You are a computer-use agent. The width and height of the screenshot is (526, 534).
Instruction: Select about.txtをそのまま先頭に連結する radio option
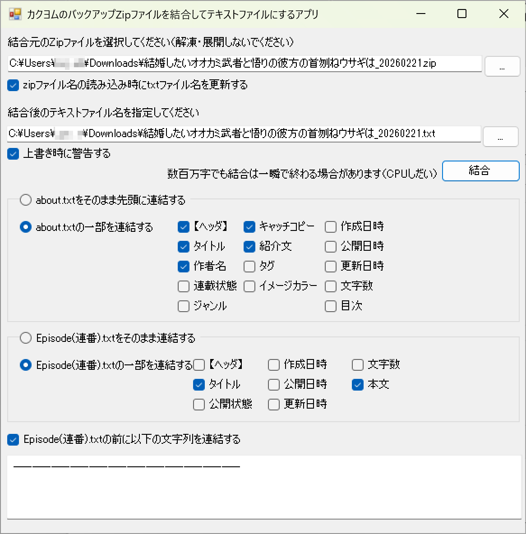point(26,200)
